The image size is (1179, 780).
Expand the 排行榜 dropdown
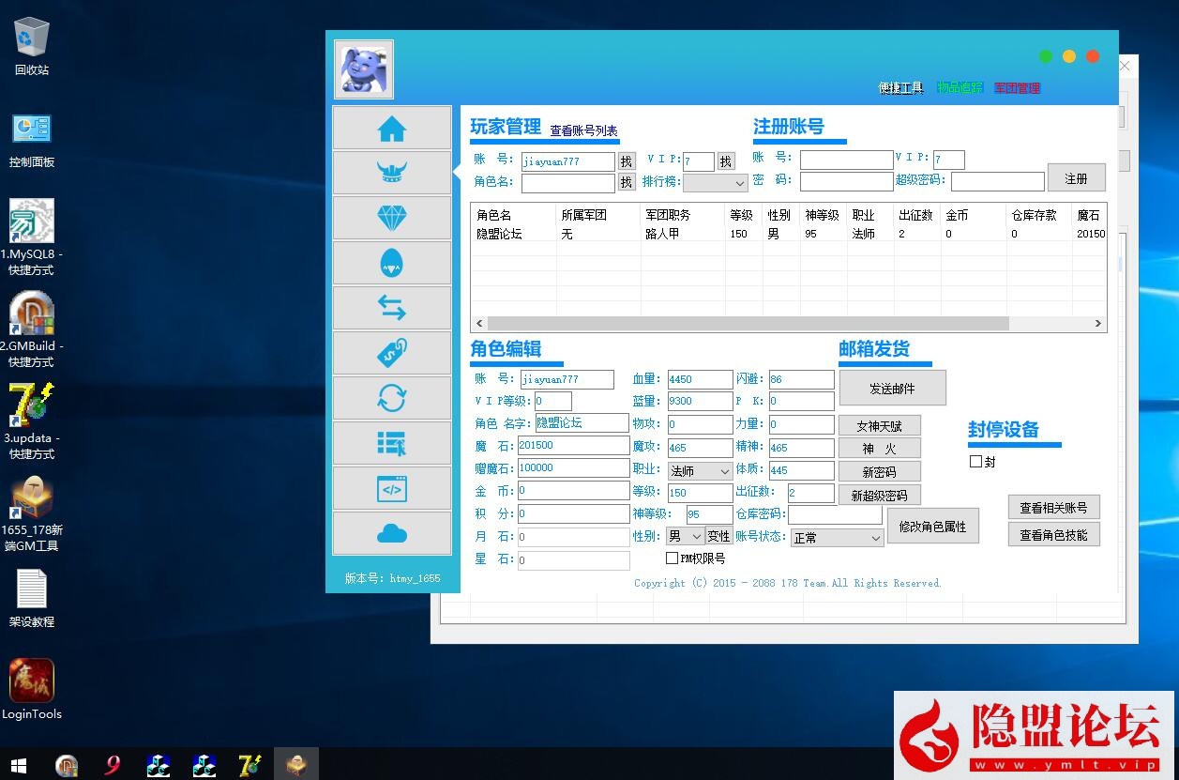715,183
